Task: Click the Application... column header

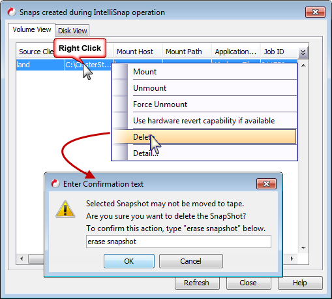Action: (x=235, y=52)
